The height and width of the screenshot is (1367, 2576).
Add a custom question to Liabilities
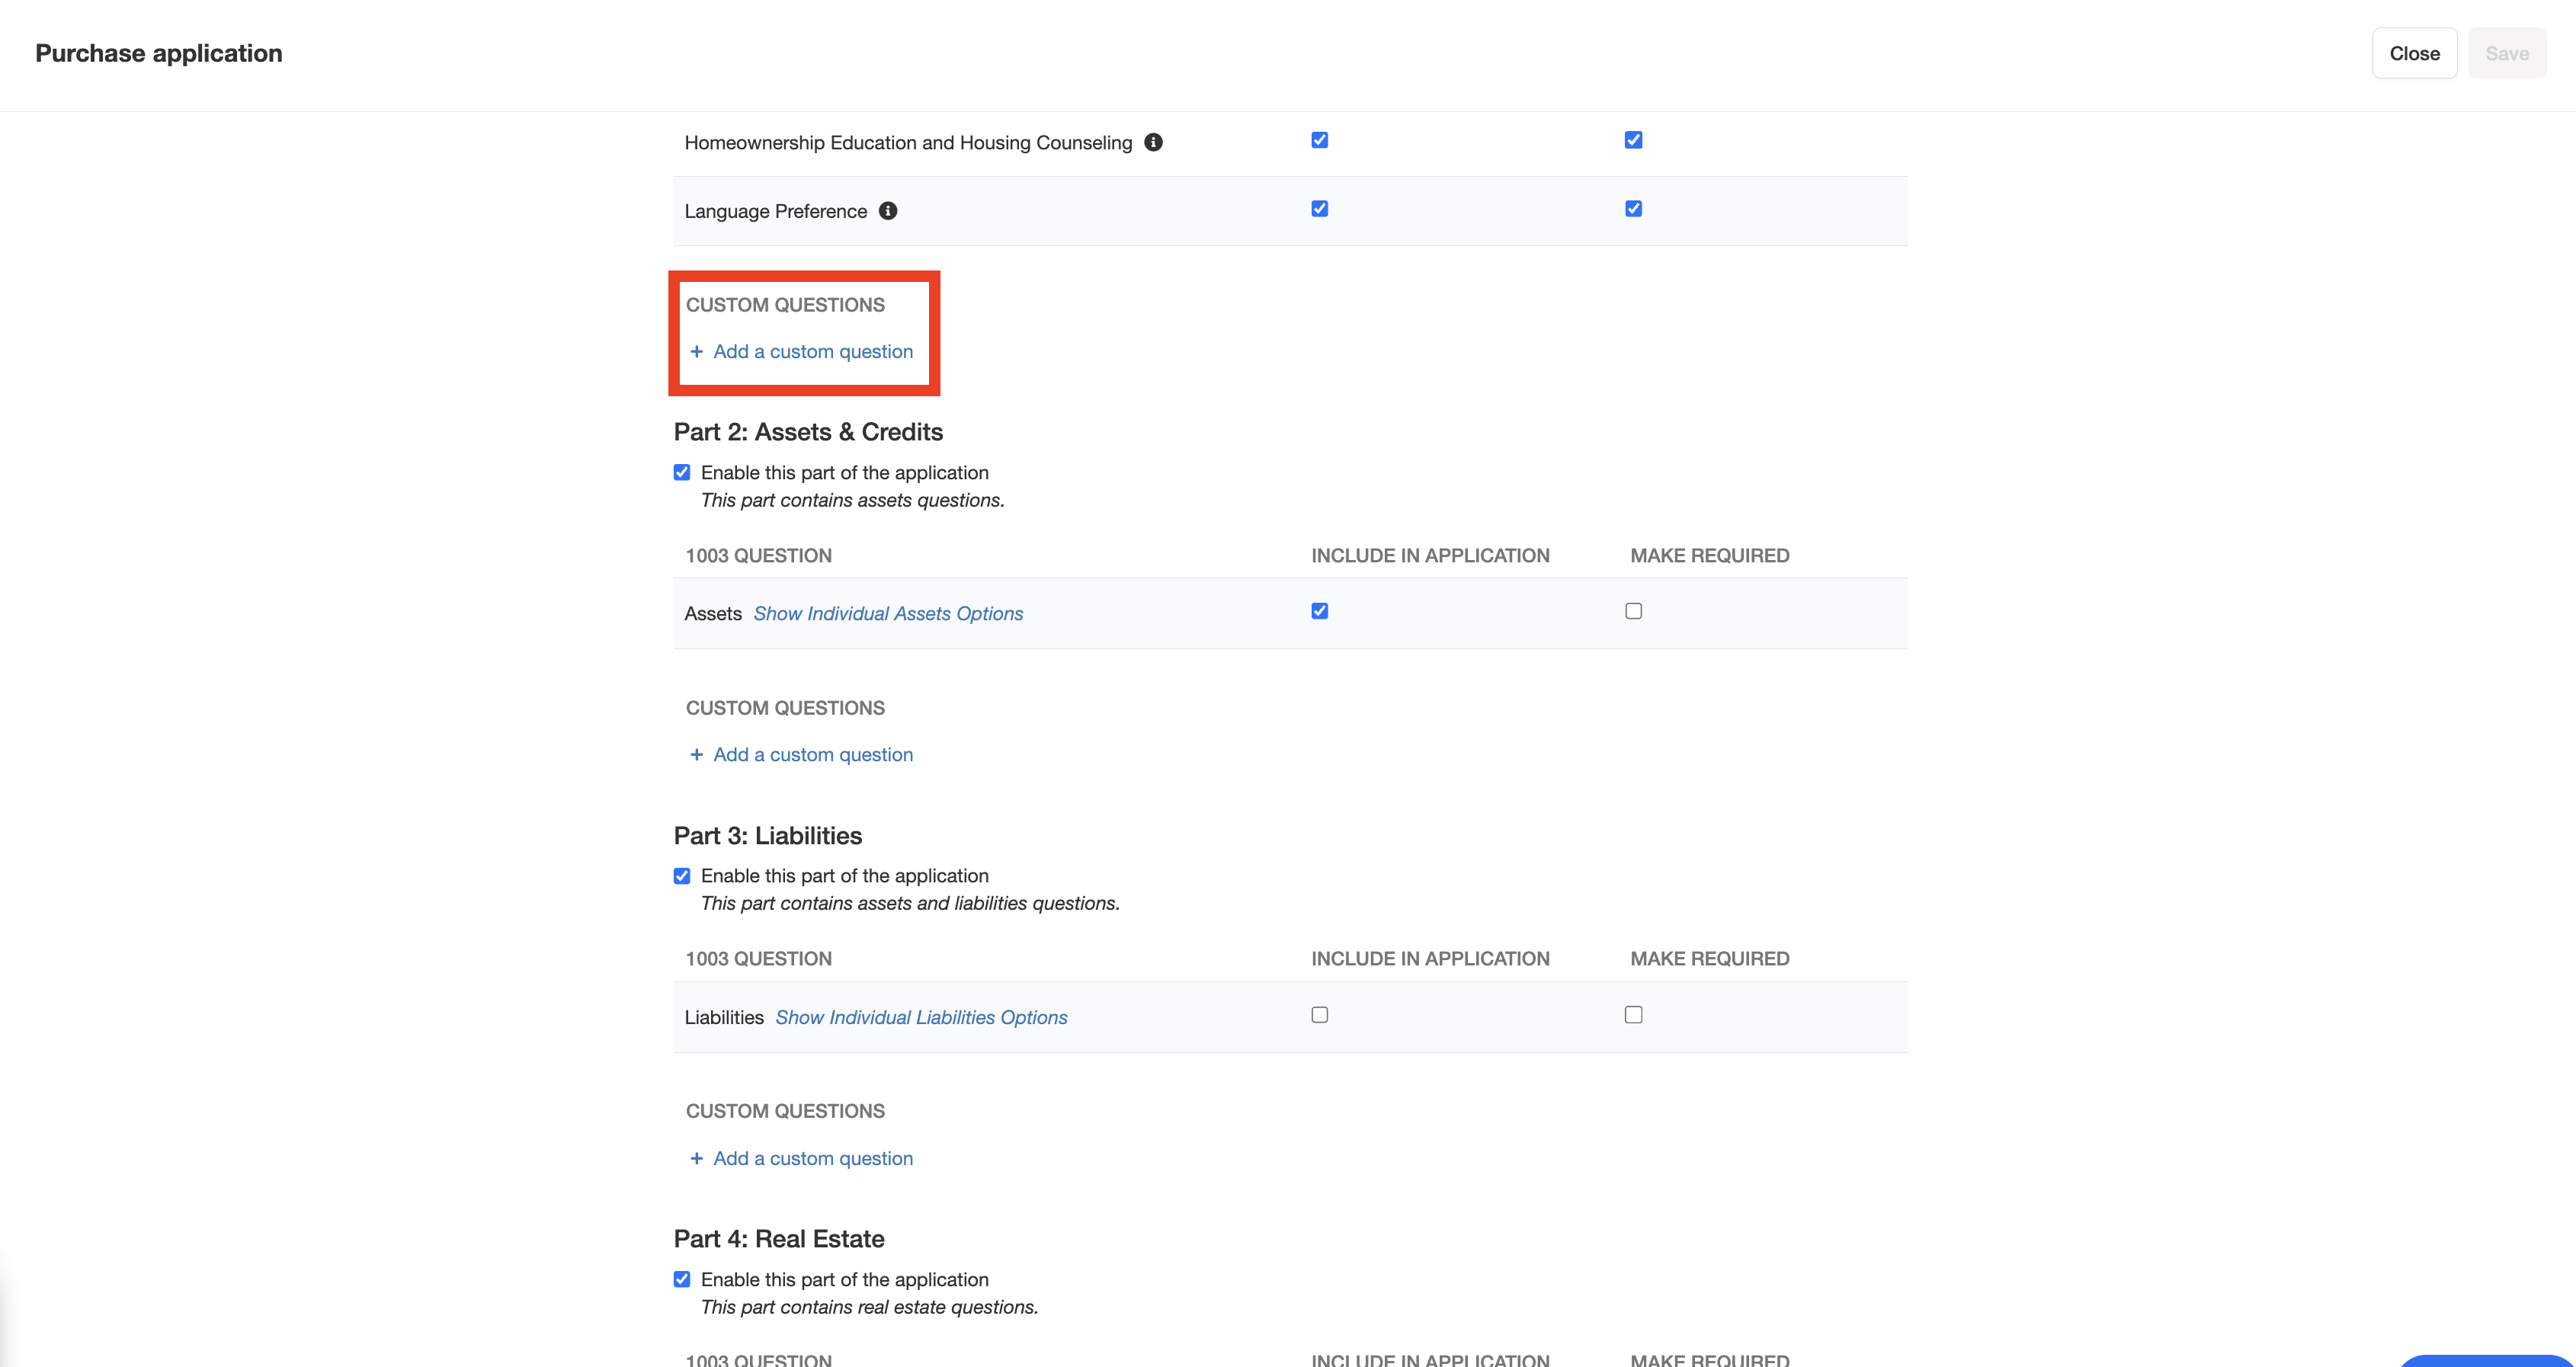click(x=812, y=1158)
